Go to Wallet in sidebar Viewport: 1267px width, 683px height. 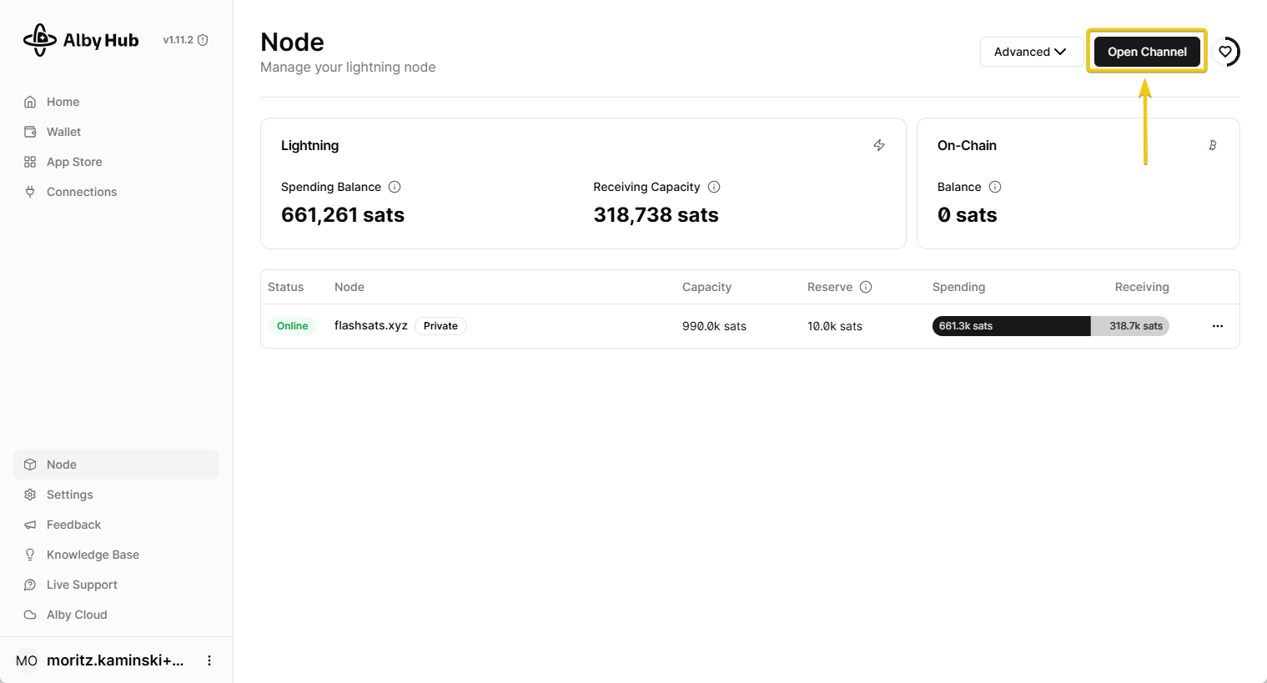(x=63, y=132)
